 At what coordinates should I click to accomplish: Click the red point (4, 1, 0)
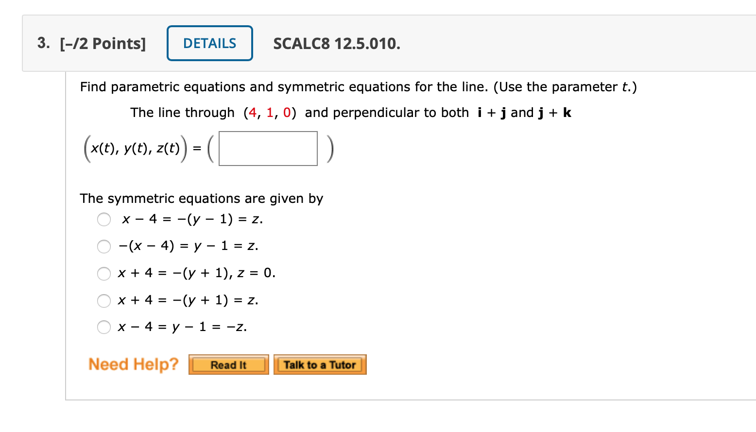[x=270, y=113]
